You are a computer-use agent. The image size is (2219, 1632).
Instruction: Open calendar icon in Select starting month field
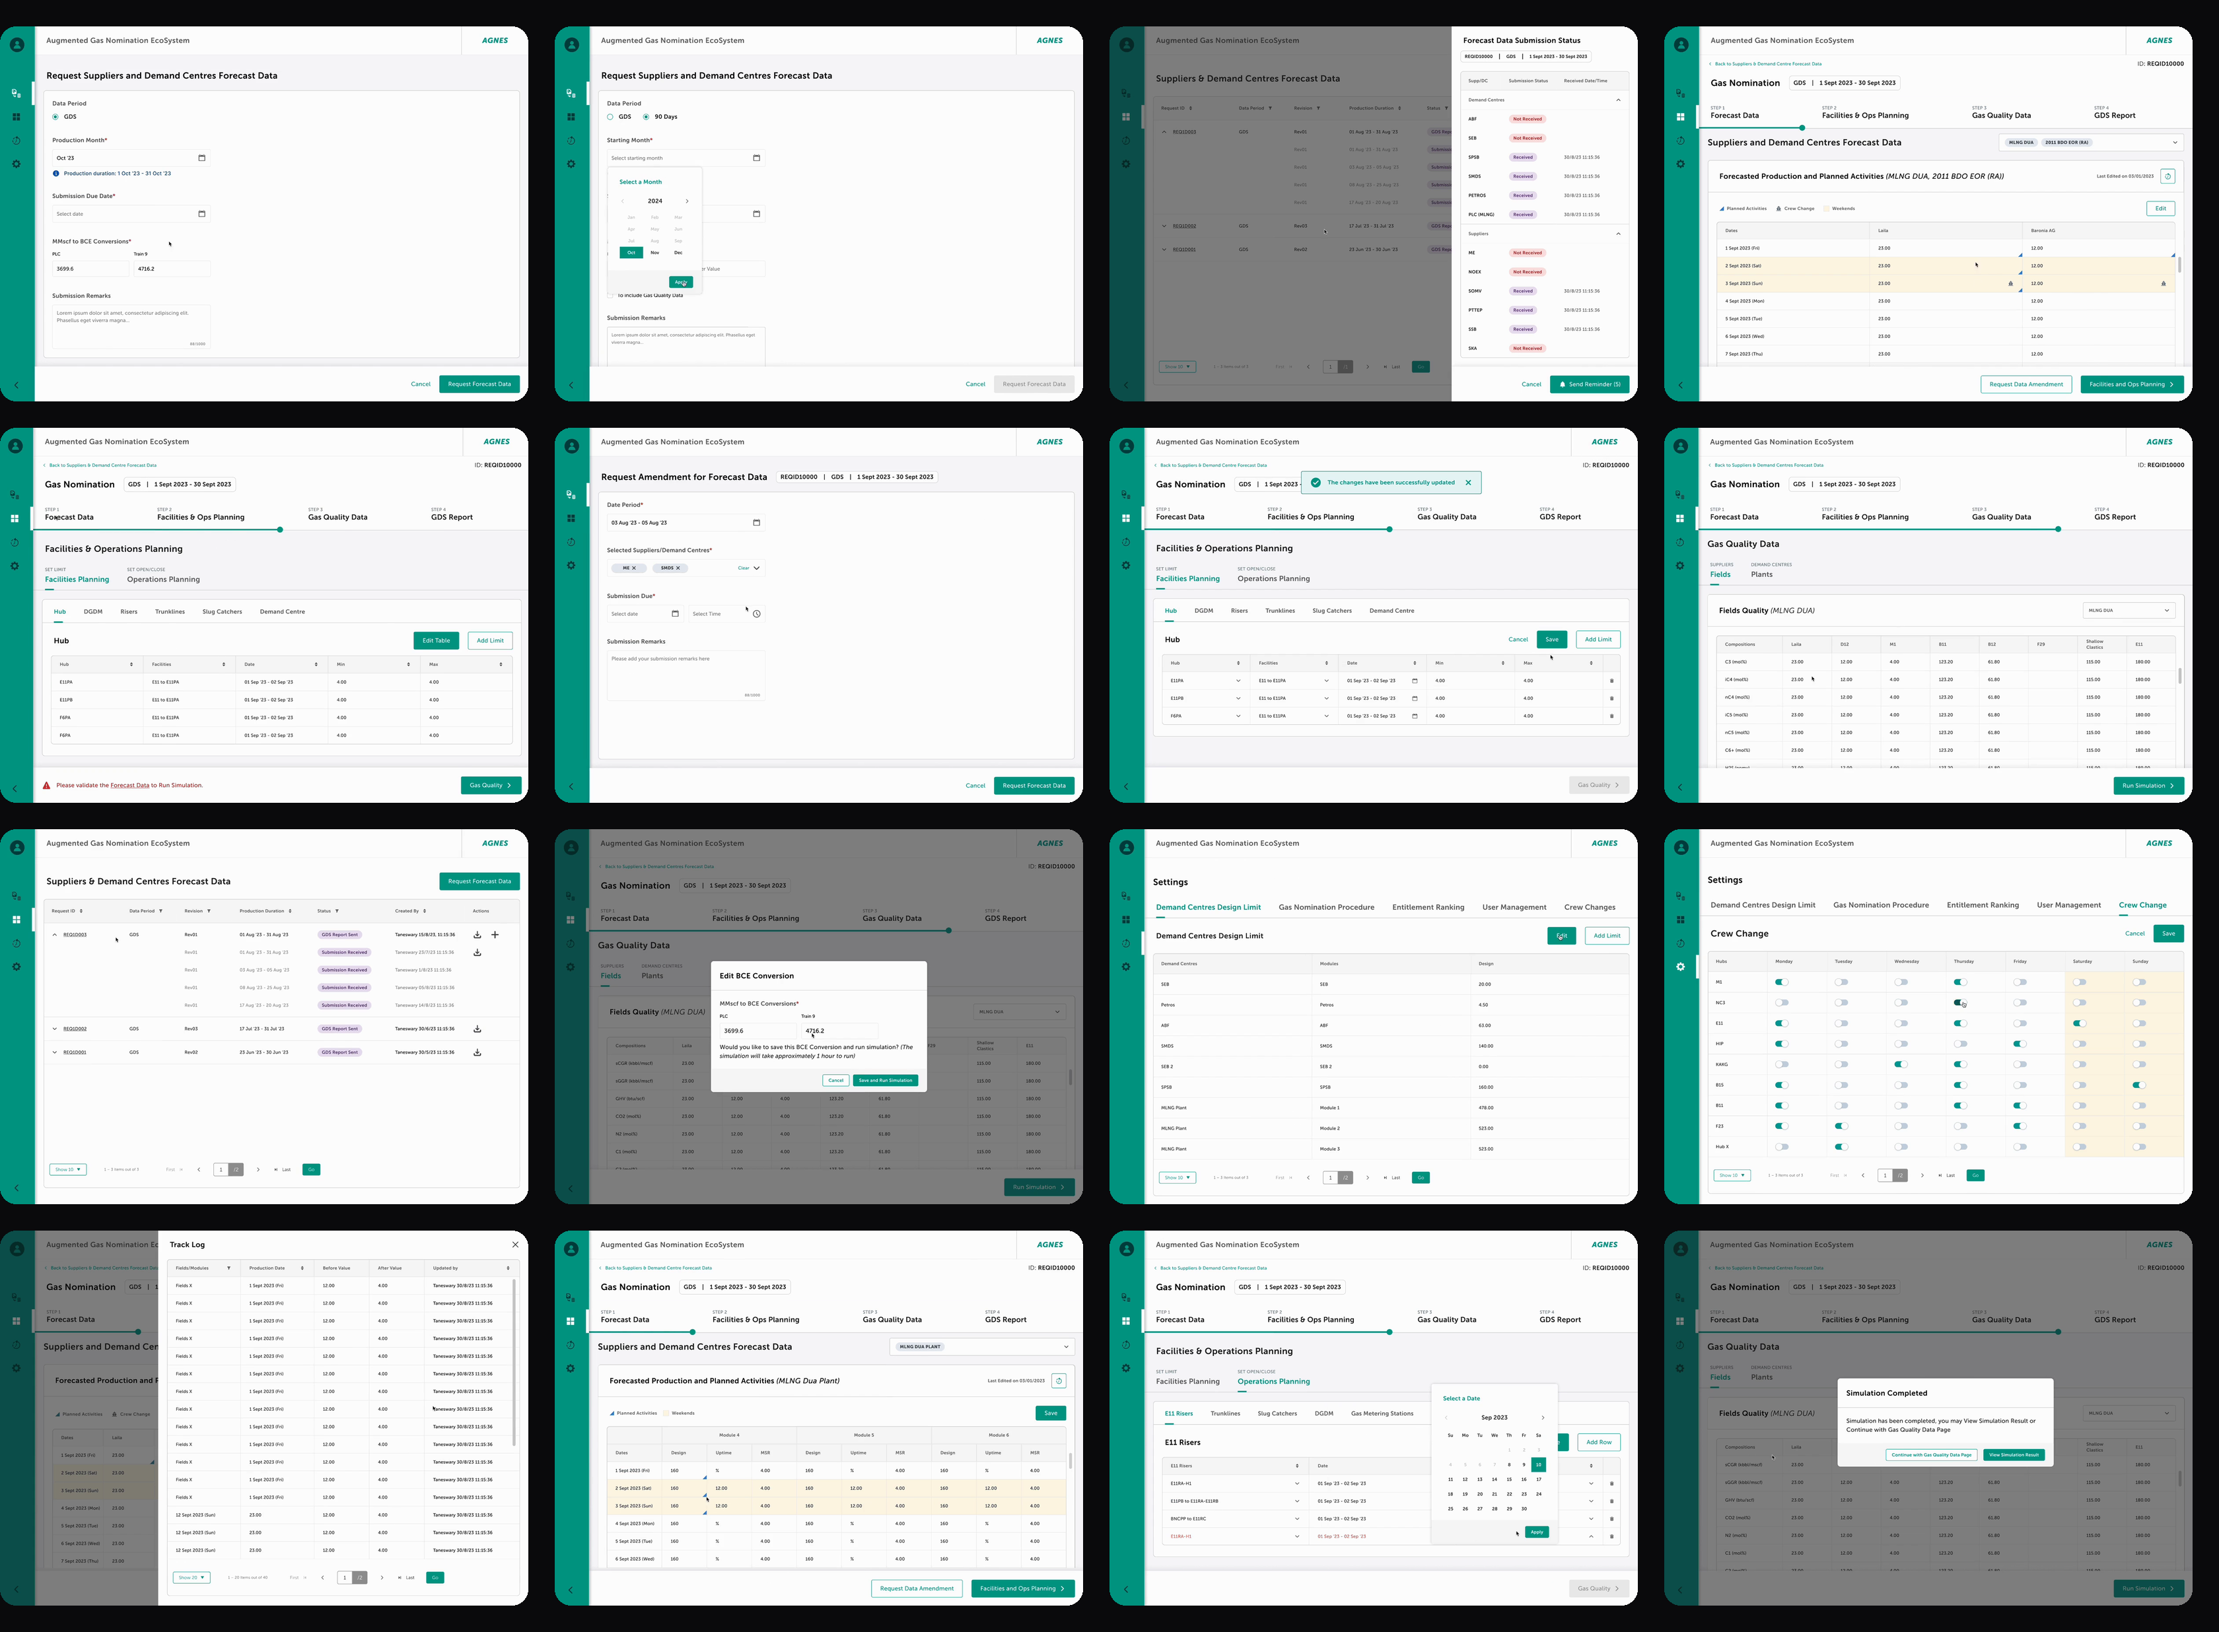pyautogui.click(x=757, y=158)
